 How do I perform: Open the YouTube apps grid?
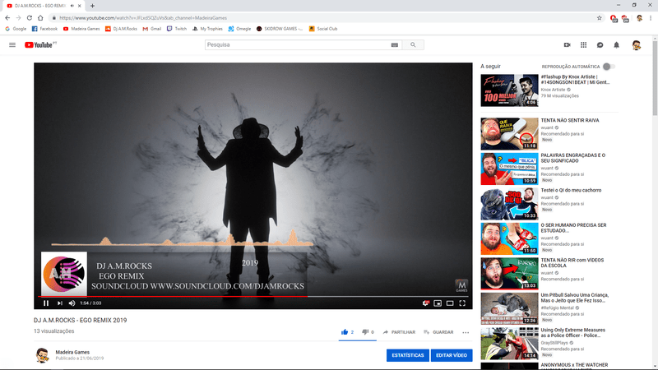[x=583, y=45]
